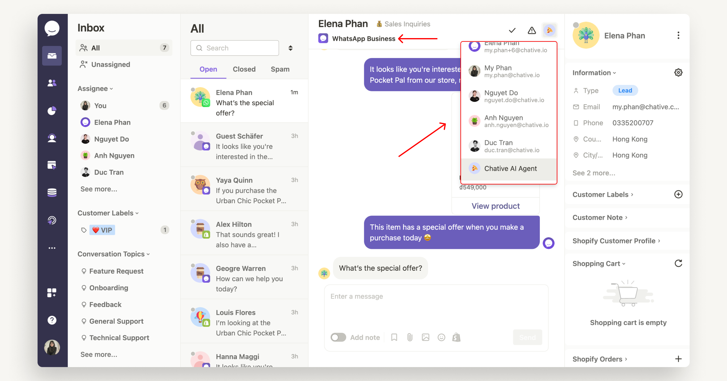This screenshot has width=727, height=381.
Task: Select the Contacts panel icon
Action: (x=52, y=83)
